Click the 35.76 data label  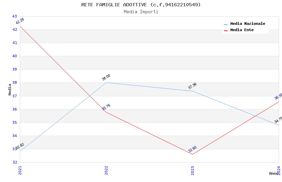point(106,107)
